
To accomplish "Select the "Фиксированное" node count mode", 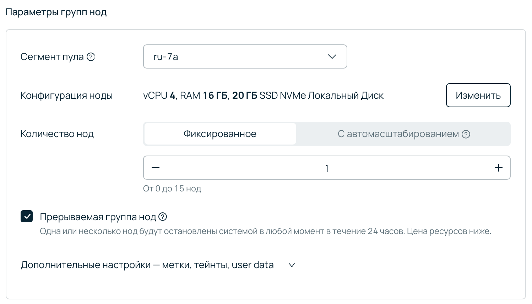I will pos(219,134).
